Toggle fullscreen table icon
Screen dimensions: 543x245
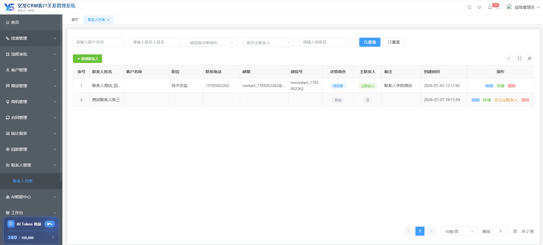(519, 59)
